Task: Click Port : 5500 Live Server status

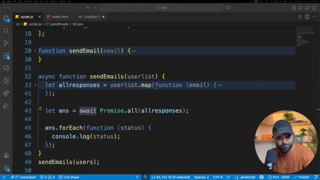Action: 279,177
